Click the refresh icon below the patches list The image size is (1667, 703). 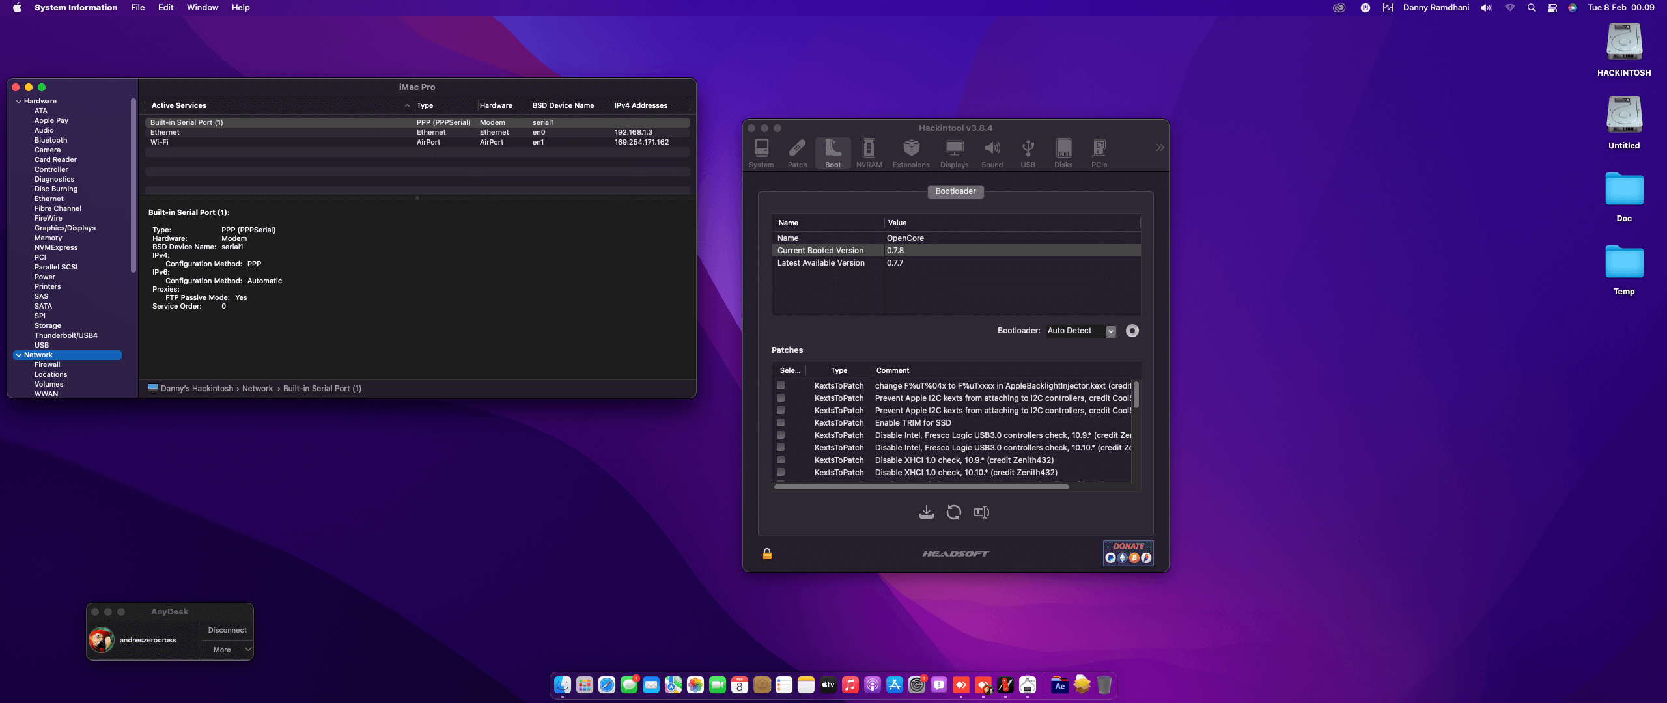pos(953,512)
